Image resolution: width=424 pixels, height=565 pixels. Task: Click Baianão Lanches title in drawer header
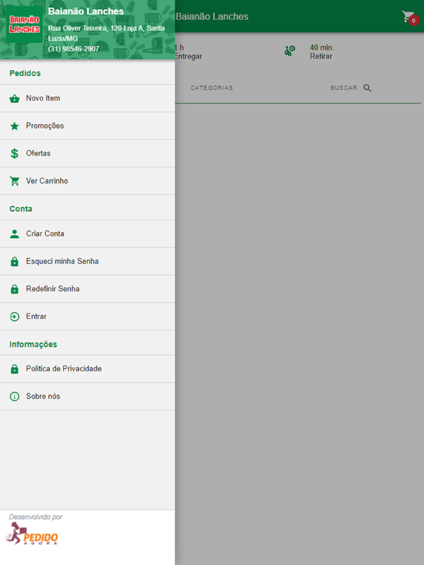[86, 11]
